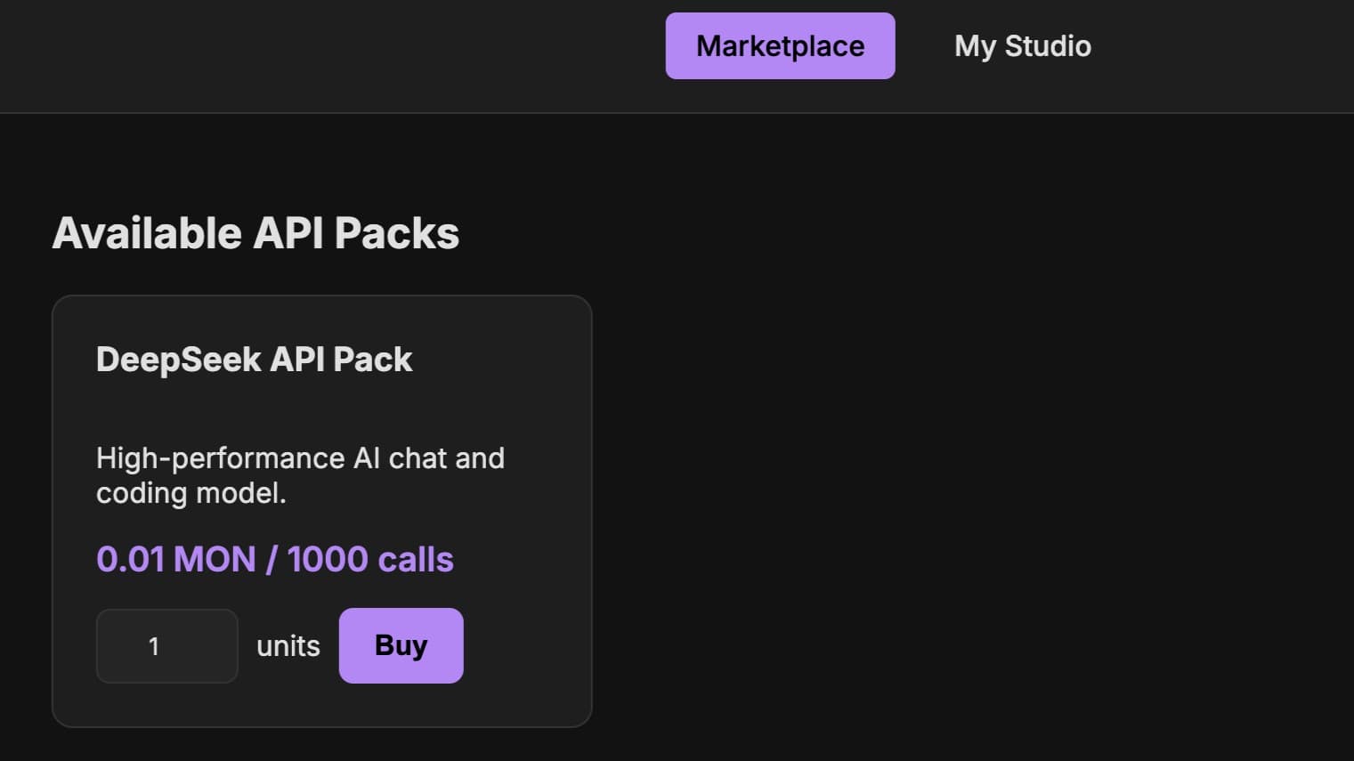Click the word Packs in page heading
This screenshot has width=1354, height=761.
click(x=397, y=233)
